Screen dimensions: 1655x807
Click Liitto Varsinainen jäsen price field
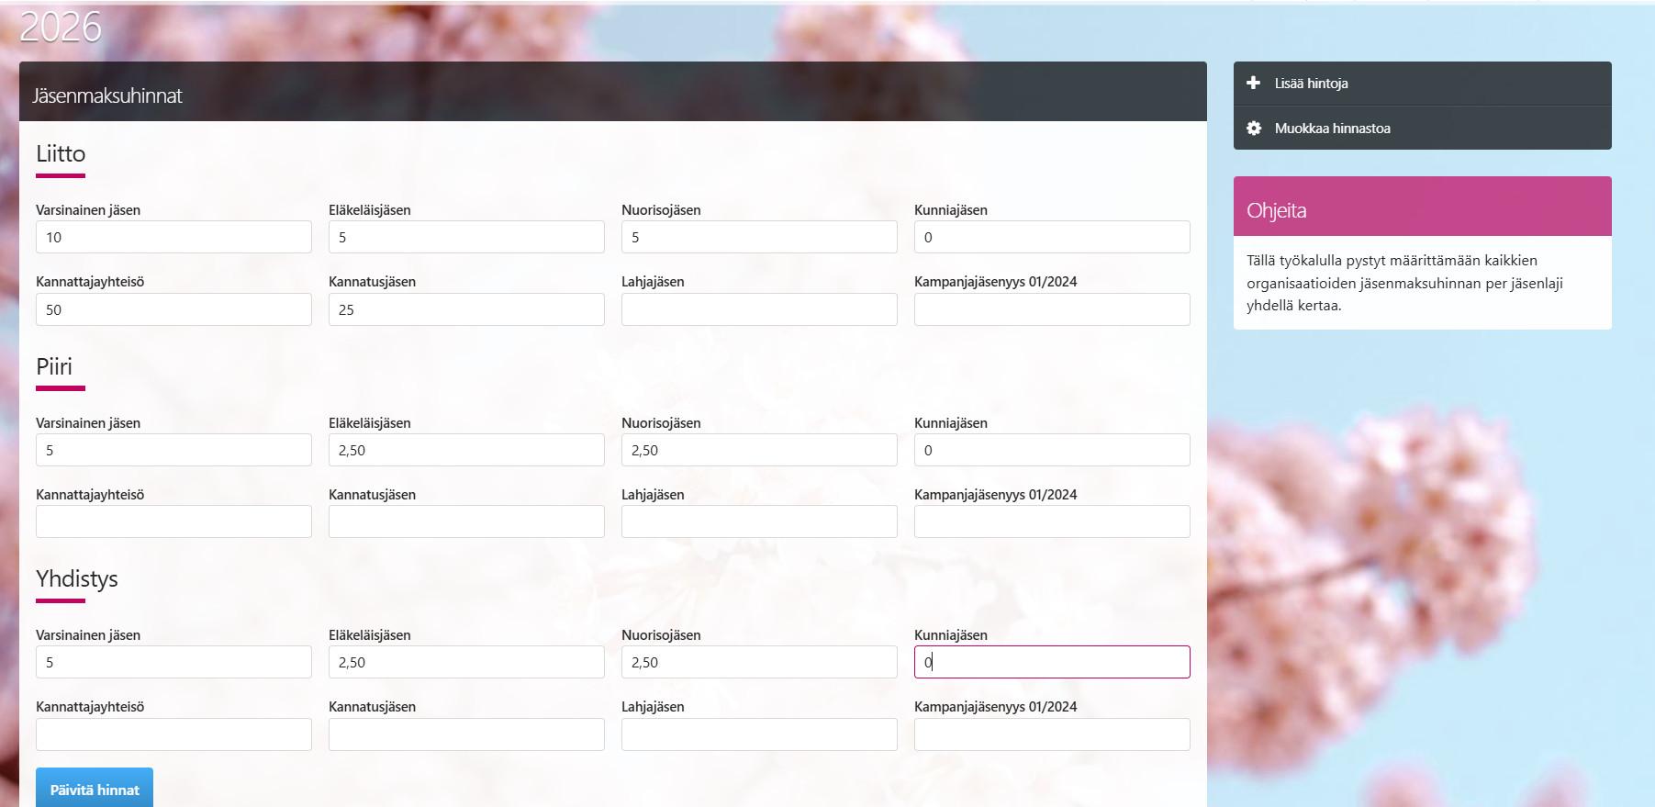(x=173, y=238)
